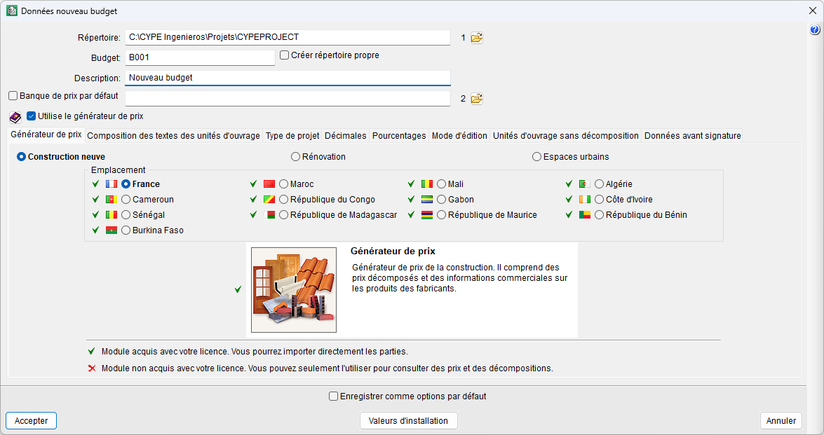Select Rénovation radio button
The height and width of the screenshot is (435, 824).
coord(295,157)
